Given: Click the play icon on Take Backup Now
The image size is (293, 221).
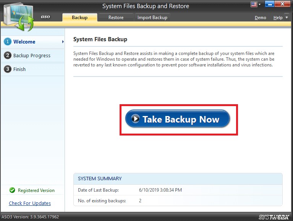Looking at the screenshot, I should click(x=135, y=119).
